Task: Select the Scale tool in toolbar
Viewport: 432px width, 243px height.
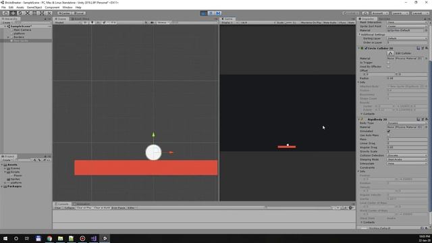Action: (27, 13)
